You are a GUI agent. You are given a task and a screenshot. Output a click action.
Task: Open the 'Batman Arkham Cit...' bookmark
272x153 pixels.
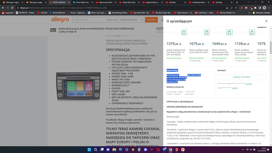click(226, 13)
